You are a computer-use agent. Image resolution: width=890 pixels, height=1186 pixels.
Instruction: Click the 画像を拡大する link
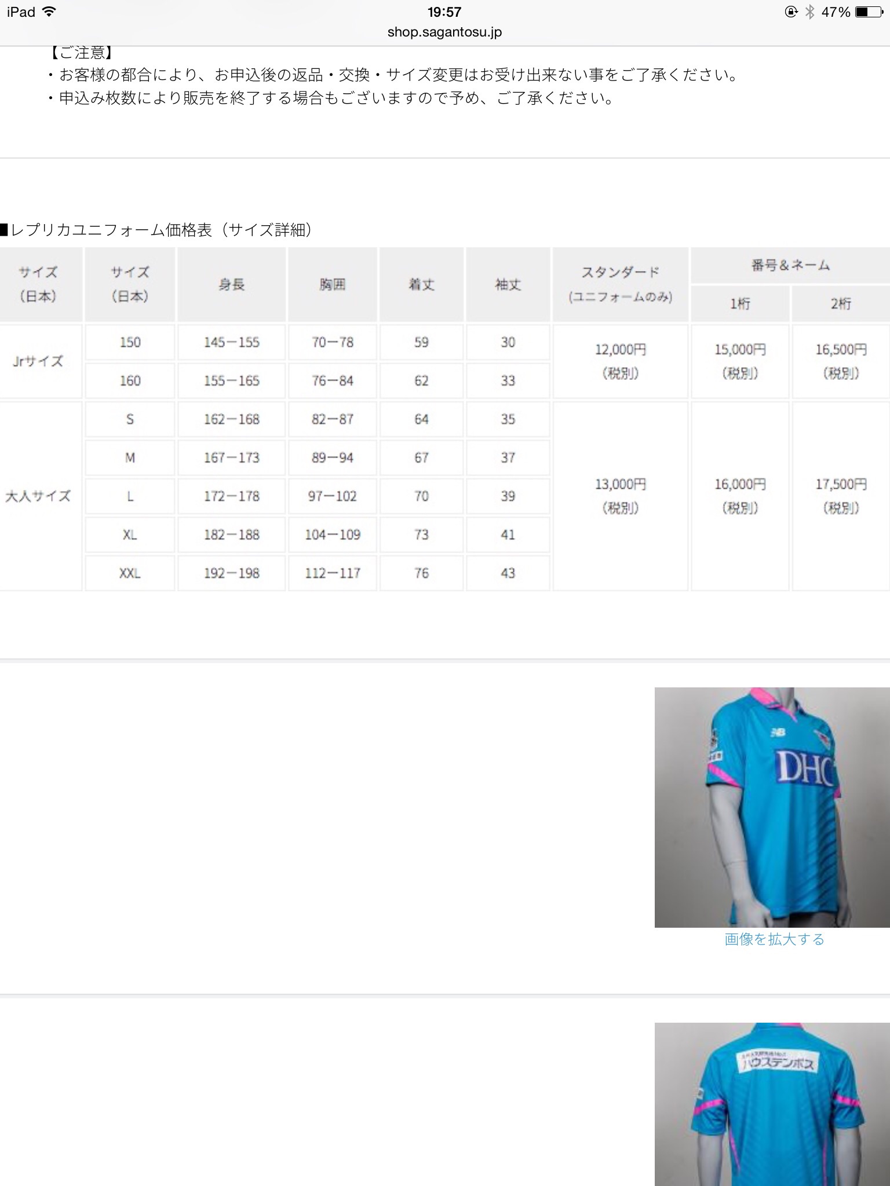pos(774,939)
